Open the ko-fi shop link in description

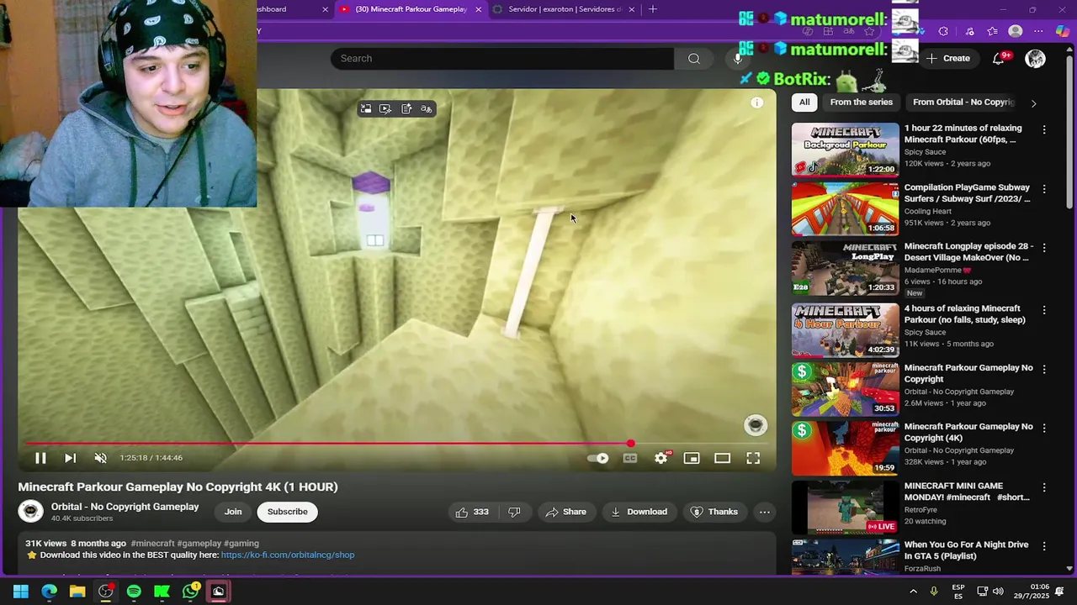(x=288, y=555)
